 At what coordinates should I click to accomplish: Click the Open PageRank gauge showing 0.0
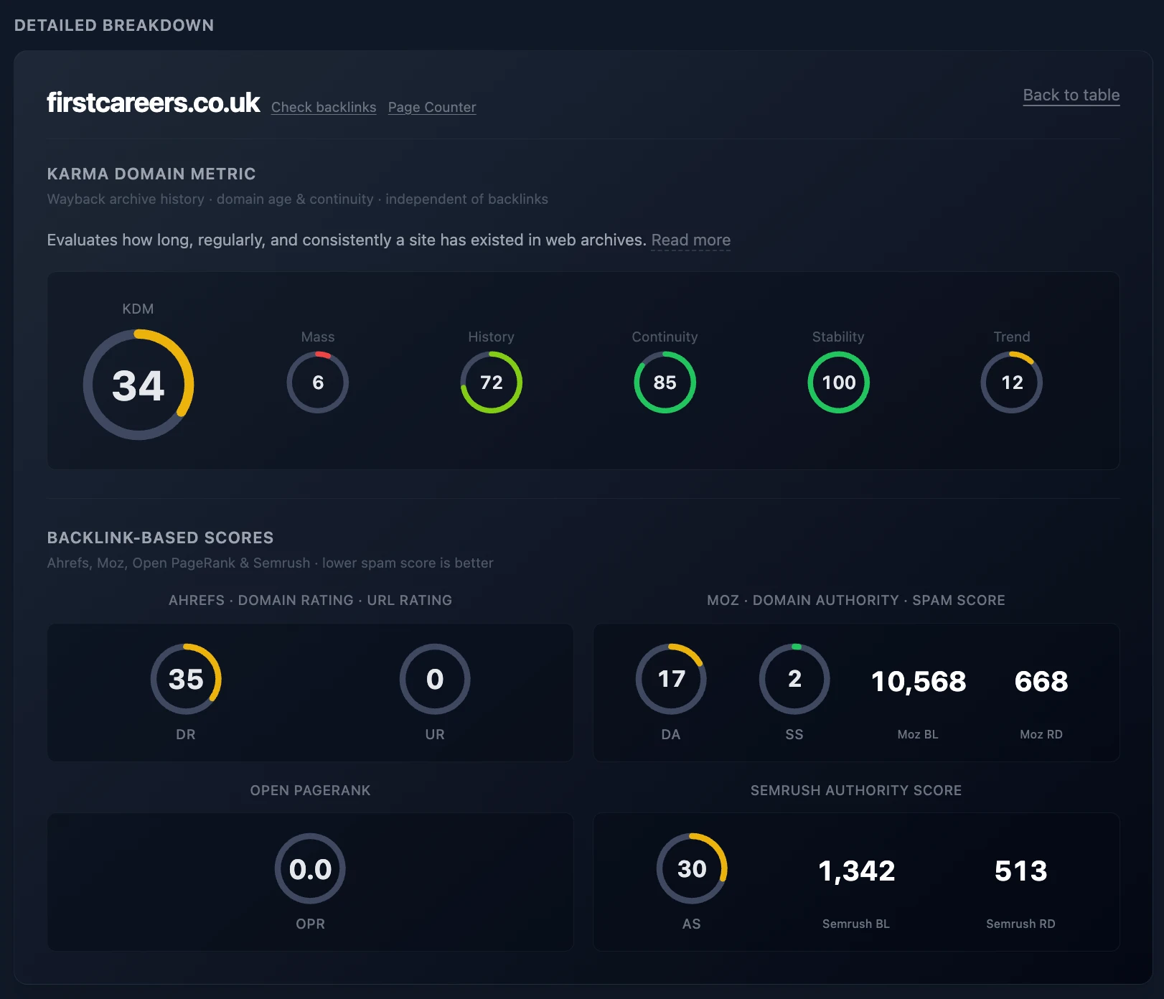(x=310, y=868)
